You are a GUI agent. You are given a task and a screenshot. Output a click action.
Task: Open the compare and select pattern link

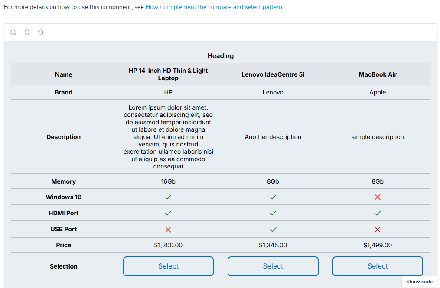pyautogui.click(x=214, y=7)
